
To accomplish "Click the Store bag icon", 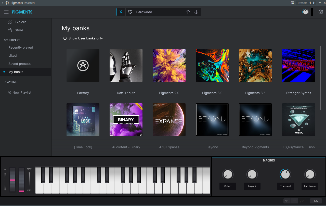I will 10,30.
